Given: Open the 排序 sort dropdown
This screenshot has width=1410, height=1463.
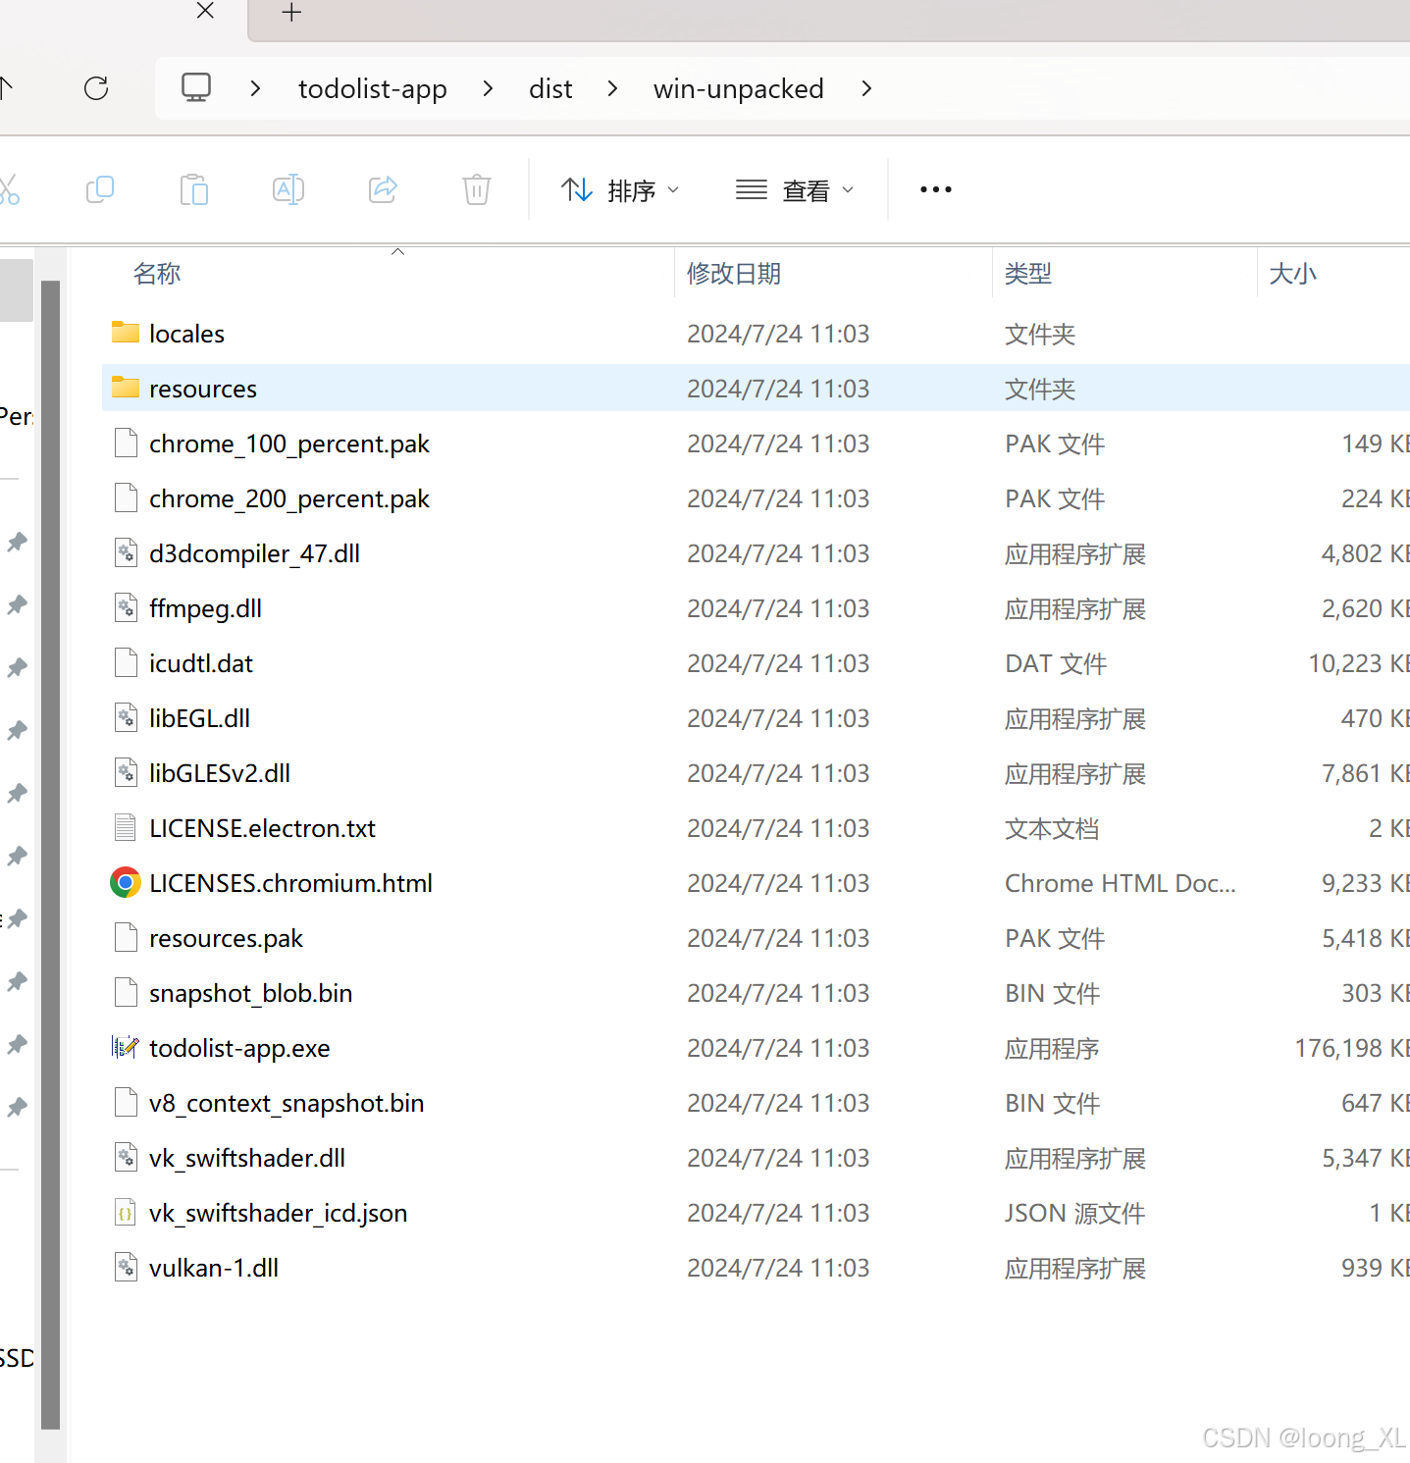Looking at the screenshot, I should 620,190.
